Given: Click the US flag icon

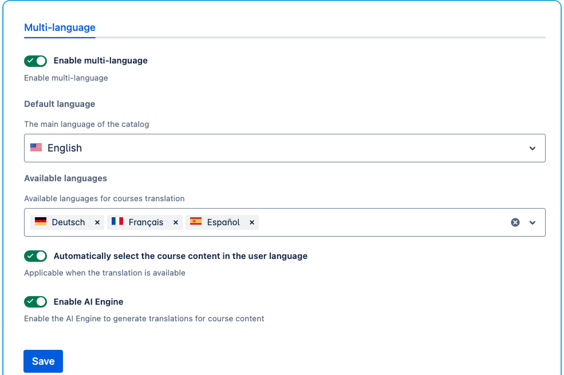Looking at the screenshot, I should point(36,147).
